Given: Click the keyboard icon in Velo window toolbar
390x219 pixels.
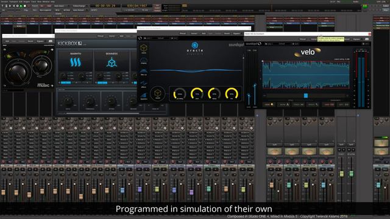Looking at the screenshot, I should (x=367, y=39).
